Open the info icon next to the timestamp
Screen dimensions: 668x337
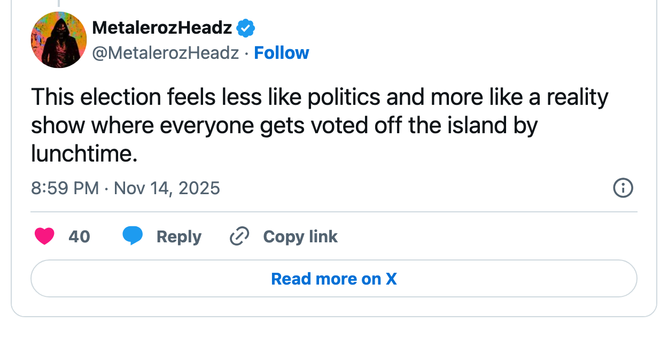[623, 188]
